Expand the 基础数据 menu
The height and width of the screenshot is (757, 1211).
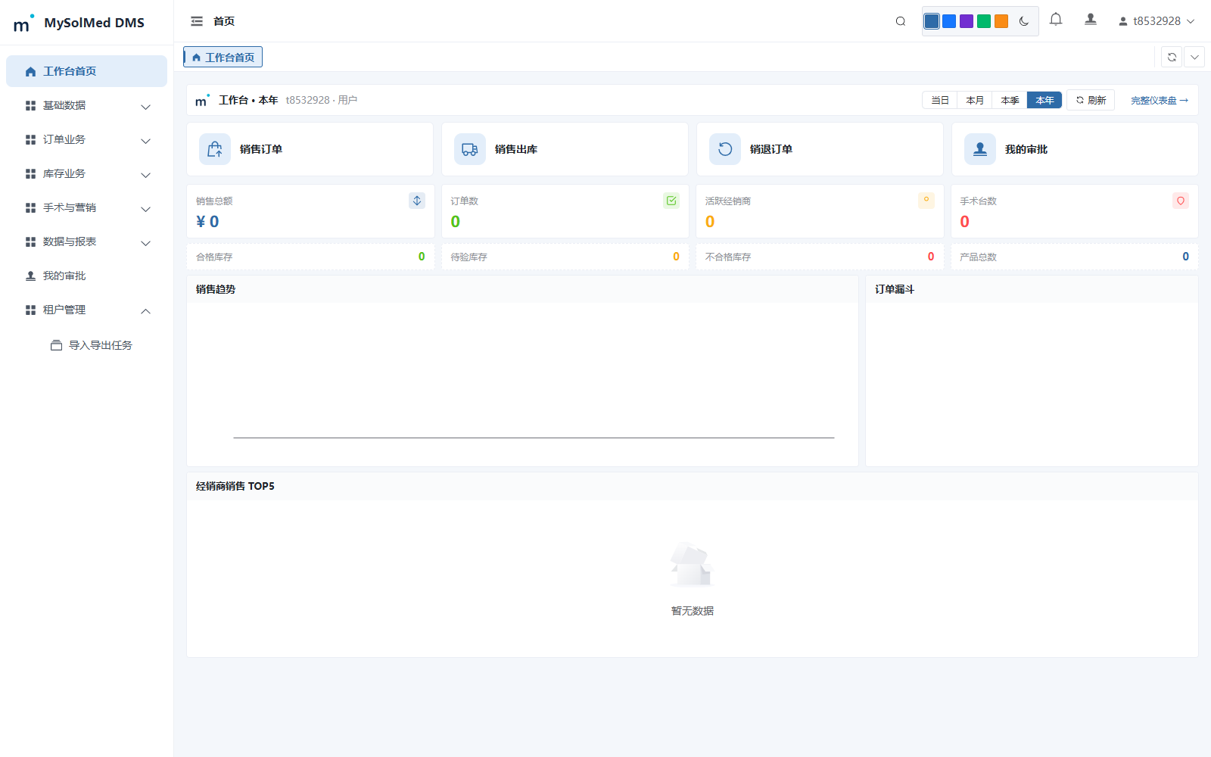(x=86, y=105)
